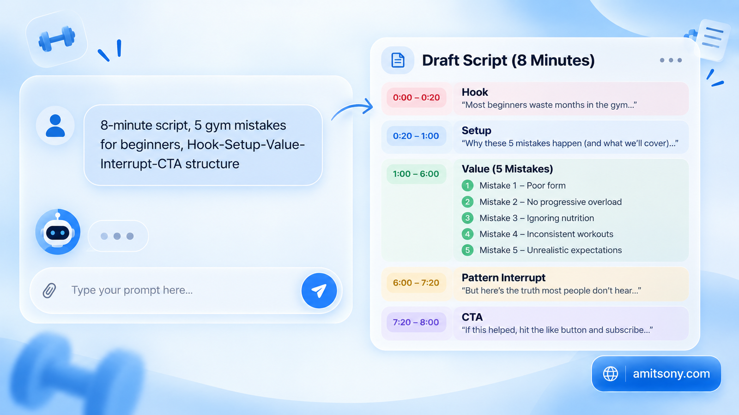Open the three-dot menu on Draft Script card
739x415 pixels.
point(671,60)
